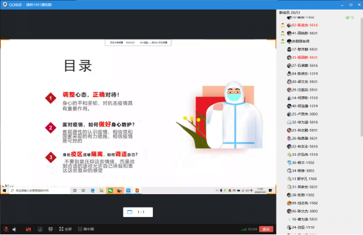The height and width of the screenshot is (235, 363).
Task: Click the Edge browser taskbar icon
Action: coord(93,190)
